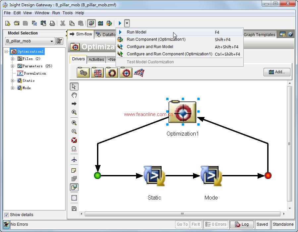
Task: Click the Optimization1 component icon on canvas
Action: (182, 112)
